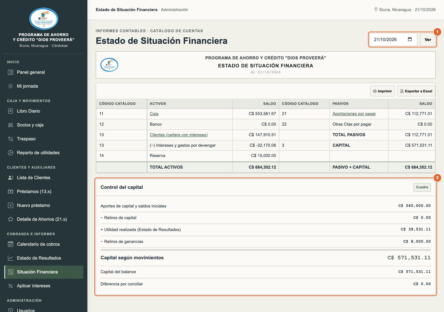Click the Panel general sidebar icon
This screenshot has height=312, width=444.
click(11, 72)
